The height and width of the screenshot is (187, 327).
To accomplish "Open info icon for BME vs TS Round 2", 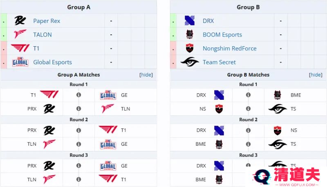I will (248, 144).
